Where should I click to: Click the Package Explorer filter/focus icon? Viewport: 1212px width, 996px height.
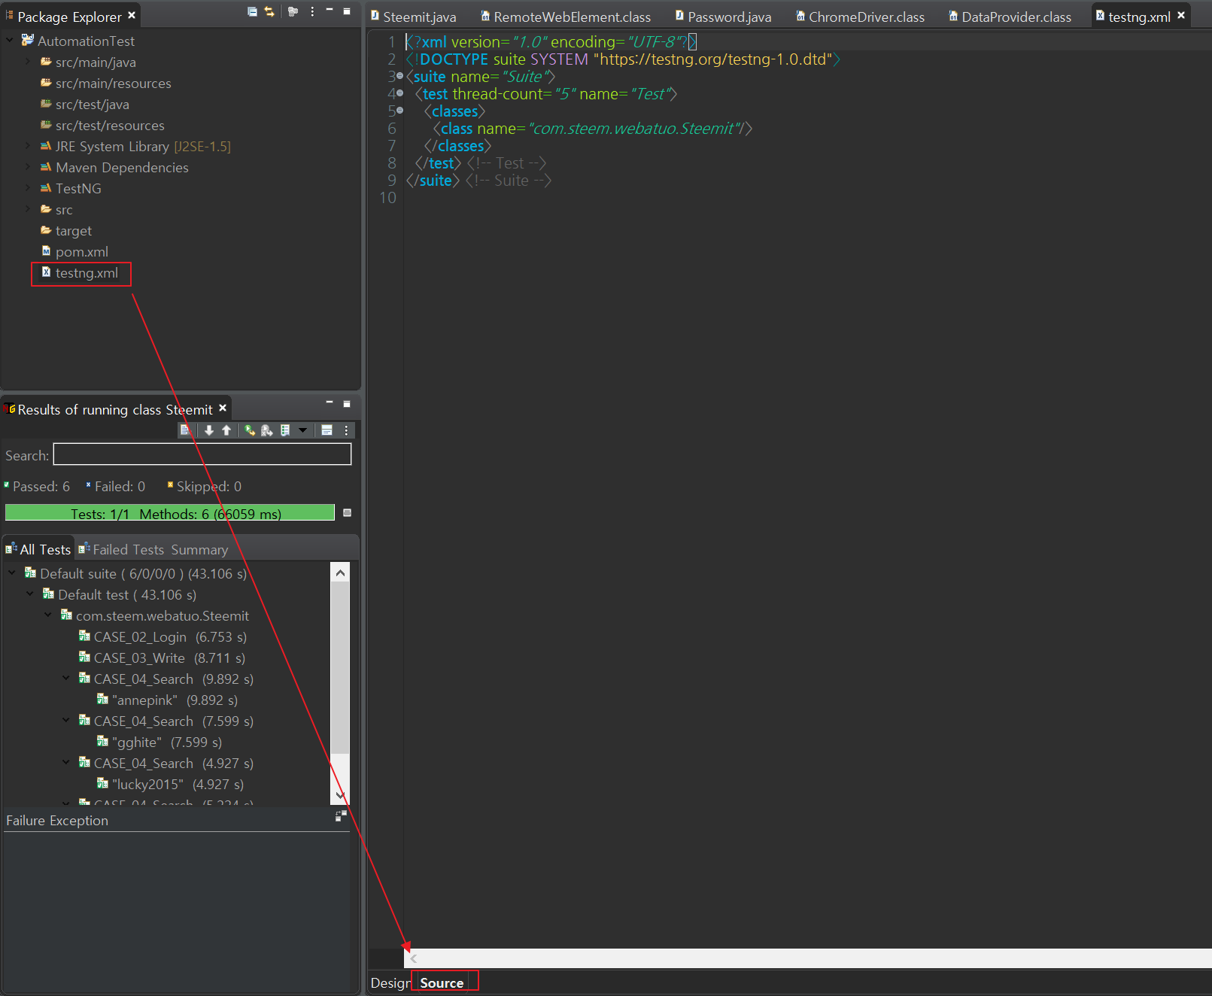tap(293, 11)
